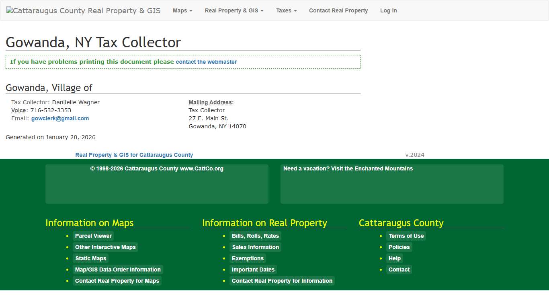Open the county Policies page
Image resolution: width=549 pixels, height=308 pixels.
pos(399,247)
